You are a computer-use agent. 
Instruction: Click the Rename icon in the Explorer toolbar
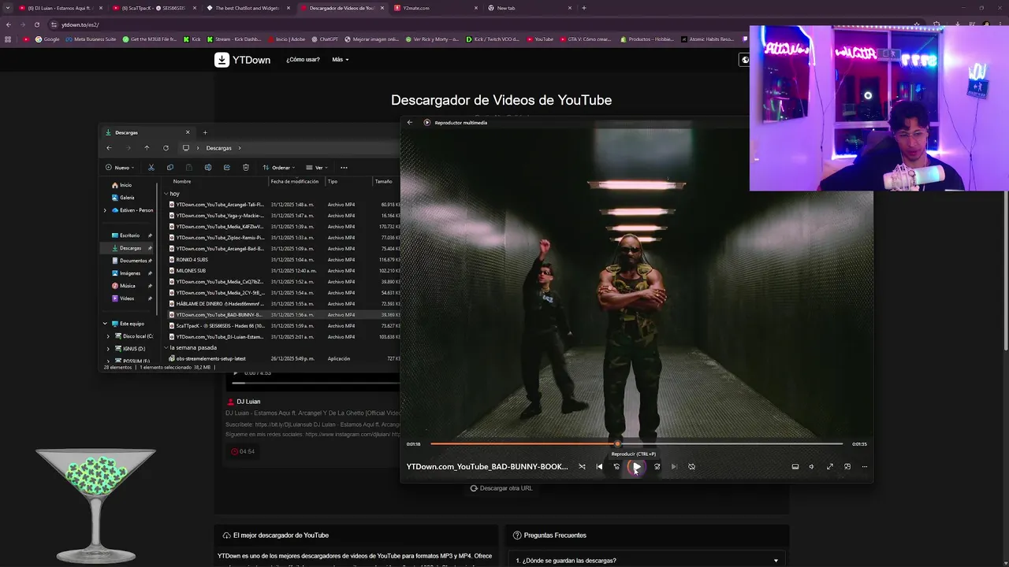point(208,167)
